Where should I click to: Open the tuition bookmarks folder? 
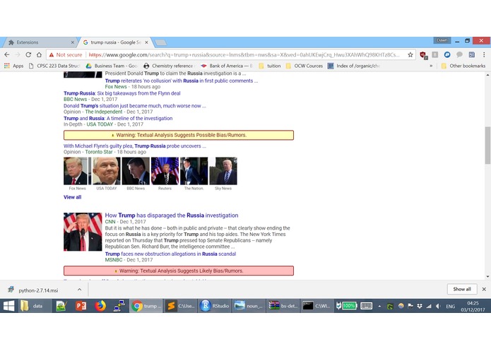pyautogui.click(x=270, y=66)
